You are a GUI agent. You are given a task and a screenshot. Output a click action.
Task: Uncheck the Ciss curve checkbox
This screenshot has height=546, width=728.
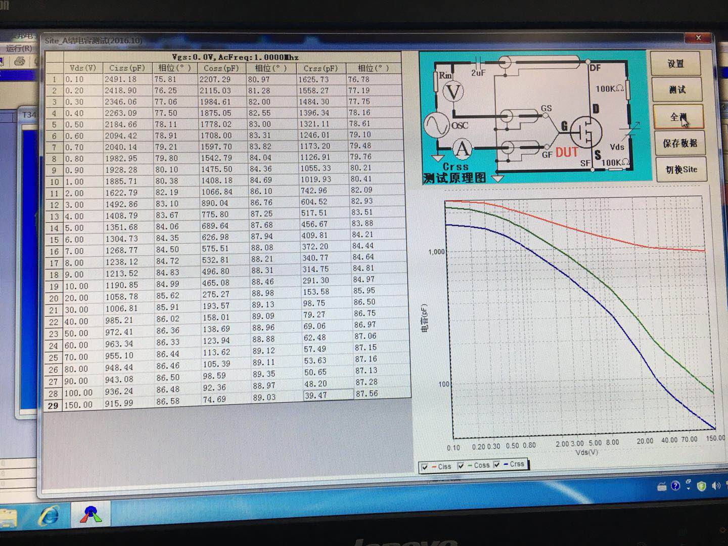pyautogui.click(x=425, y=467)
